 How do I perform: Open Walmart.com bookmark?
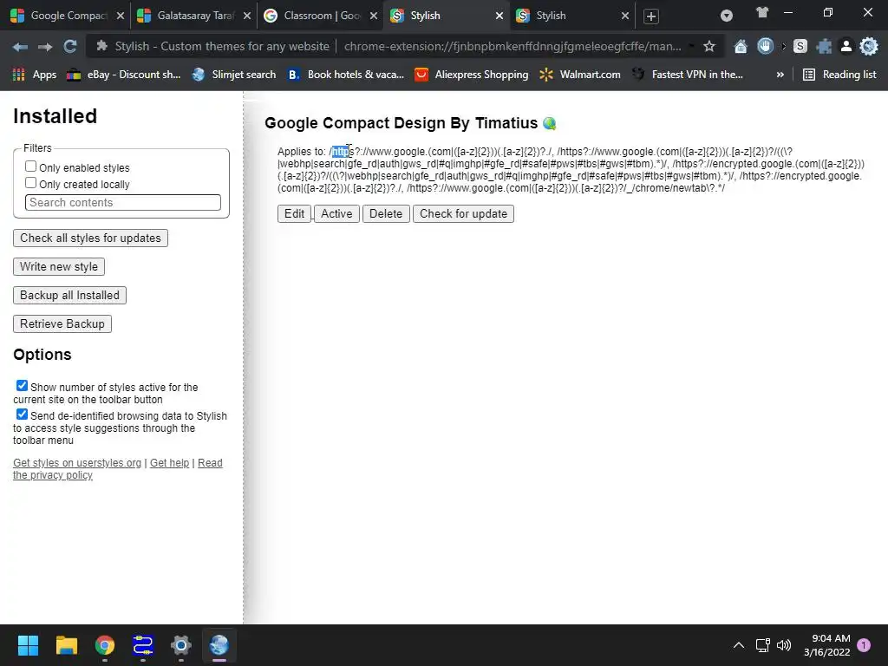(580, 75)
